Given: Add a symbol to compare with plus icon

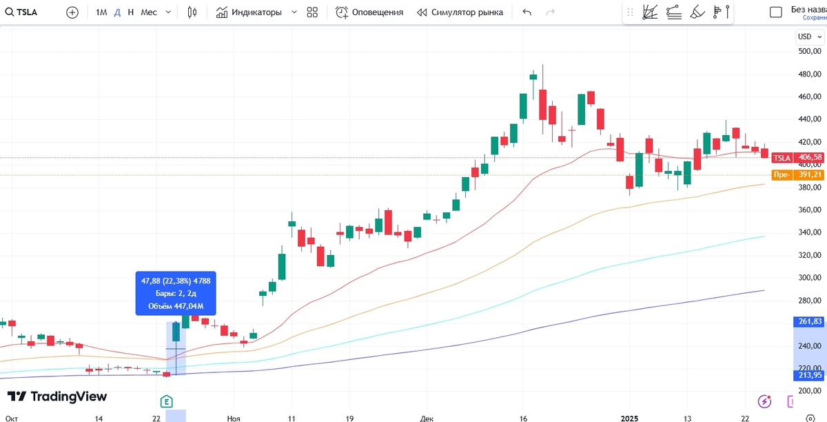Looking at the screenshot, I should click(72, 12).
